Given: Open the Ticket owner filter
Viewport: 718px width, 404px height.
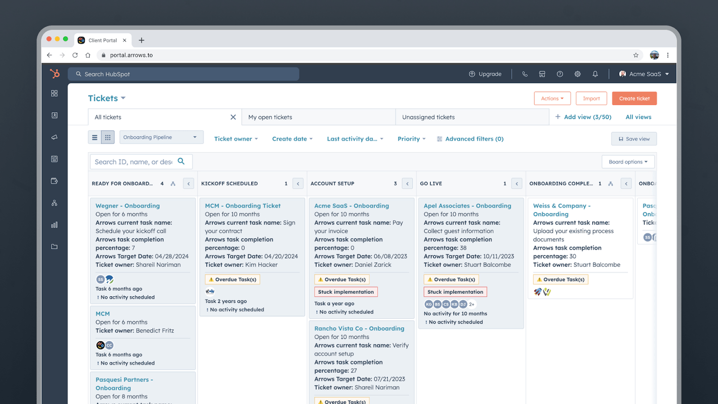Looking at the screenshot, I should [236, 139].
